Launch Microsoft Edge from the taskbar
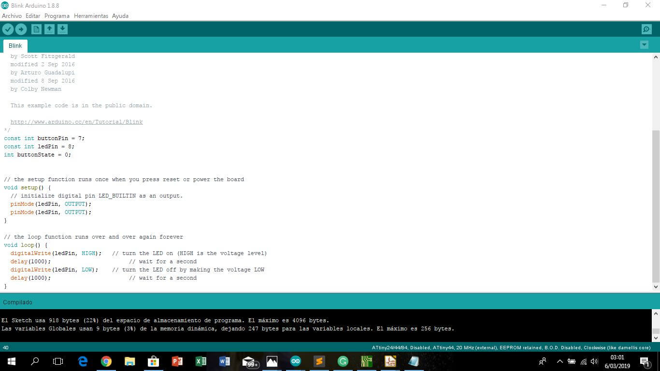Screen dimensions: 660x371 (x=83, y=361)
